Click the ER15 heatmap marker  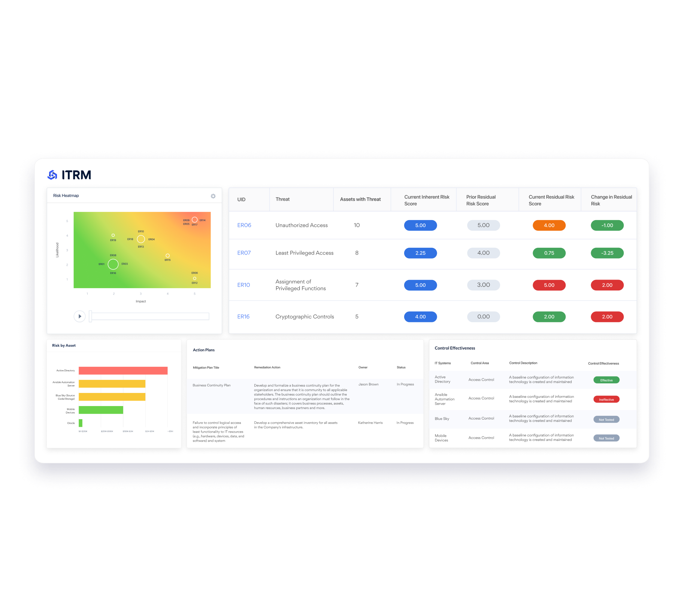167,256
